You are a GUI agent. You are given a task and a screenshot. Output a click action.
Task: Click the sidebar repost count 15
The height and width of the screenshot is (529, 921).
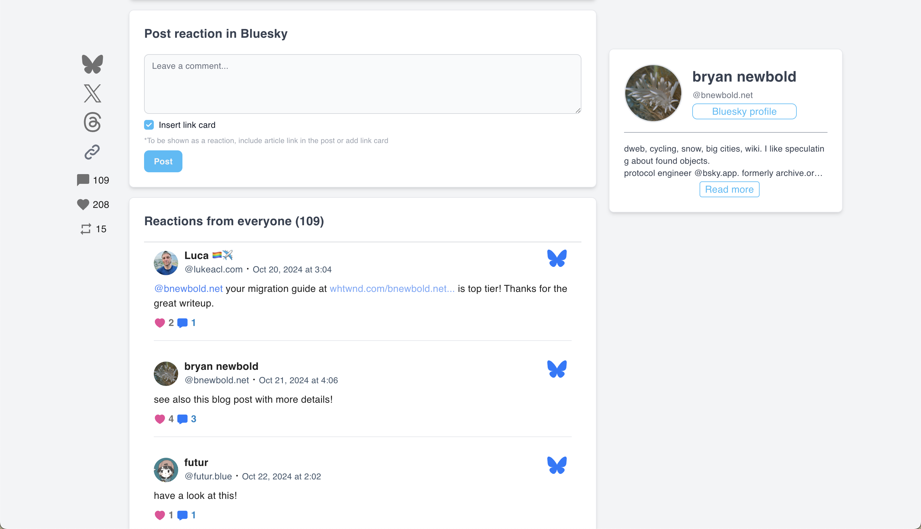(93, 229)
